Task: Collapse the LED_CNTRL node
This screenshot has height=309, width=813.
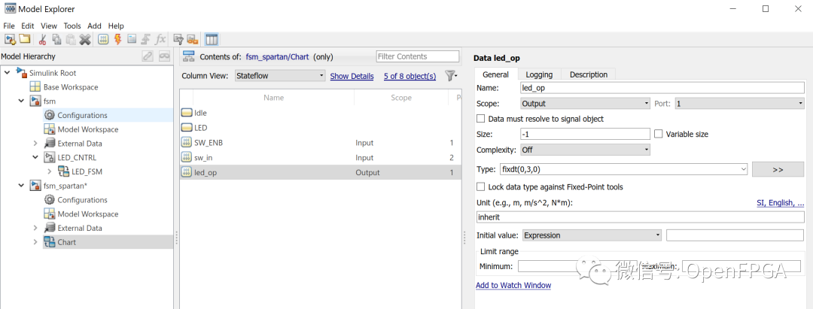Action: tap(35, 157)
